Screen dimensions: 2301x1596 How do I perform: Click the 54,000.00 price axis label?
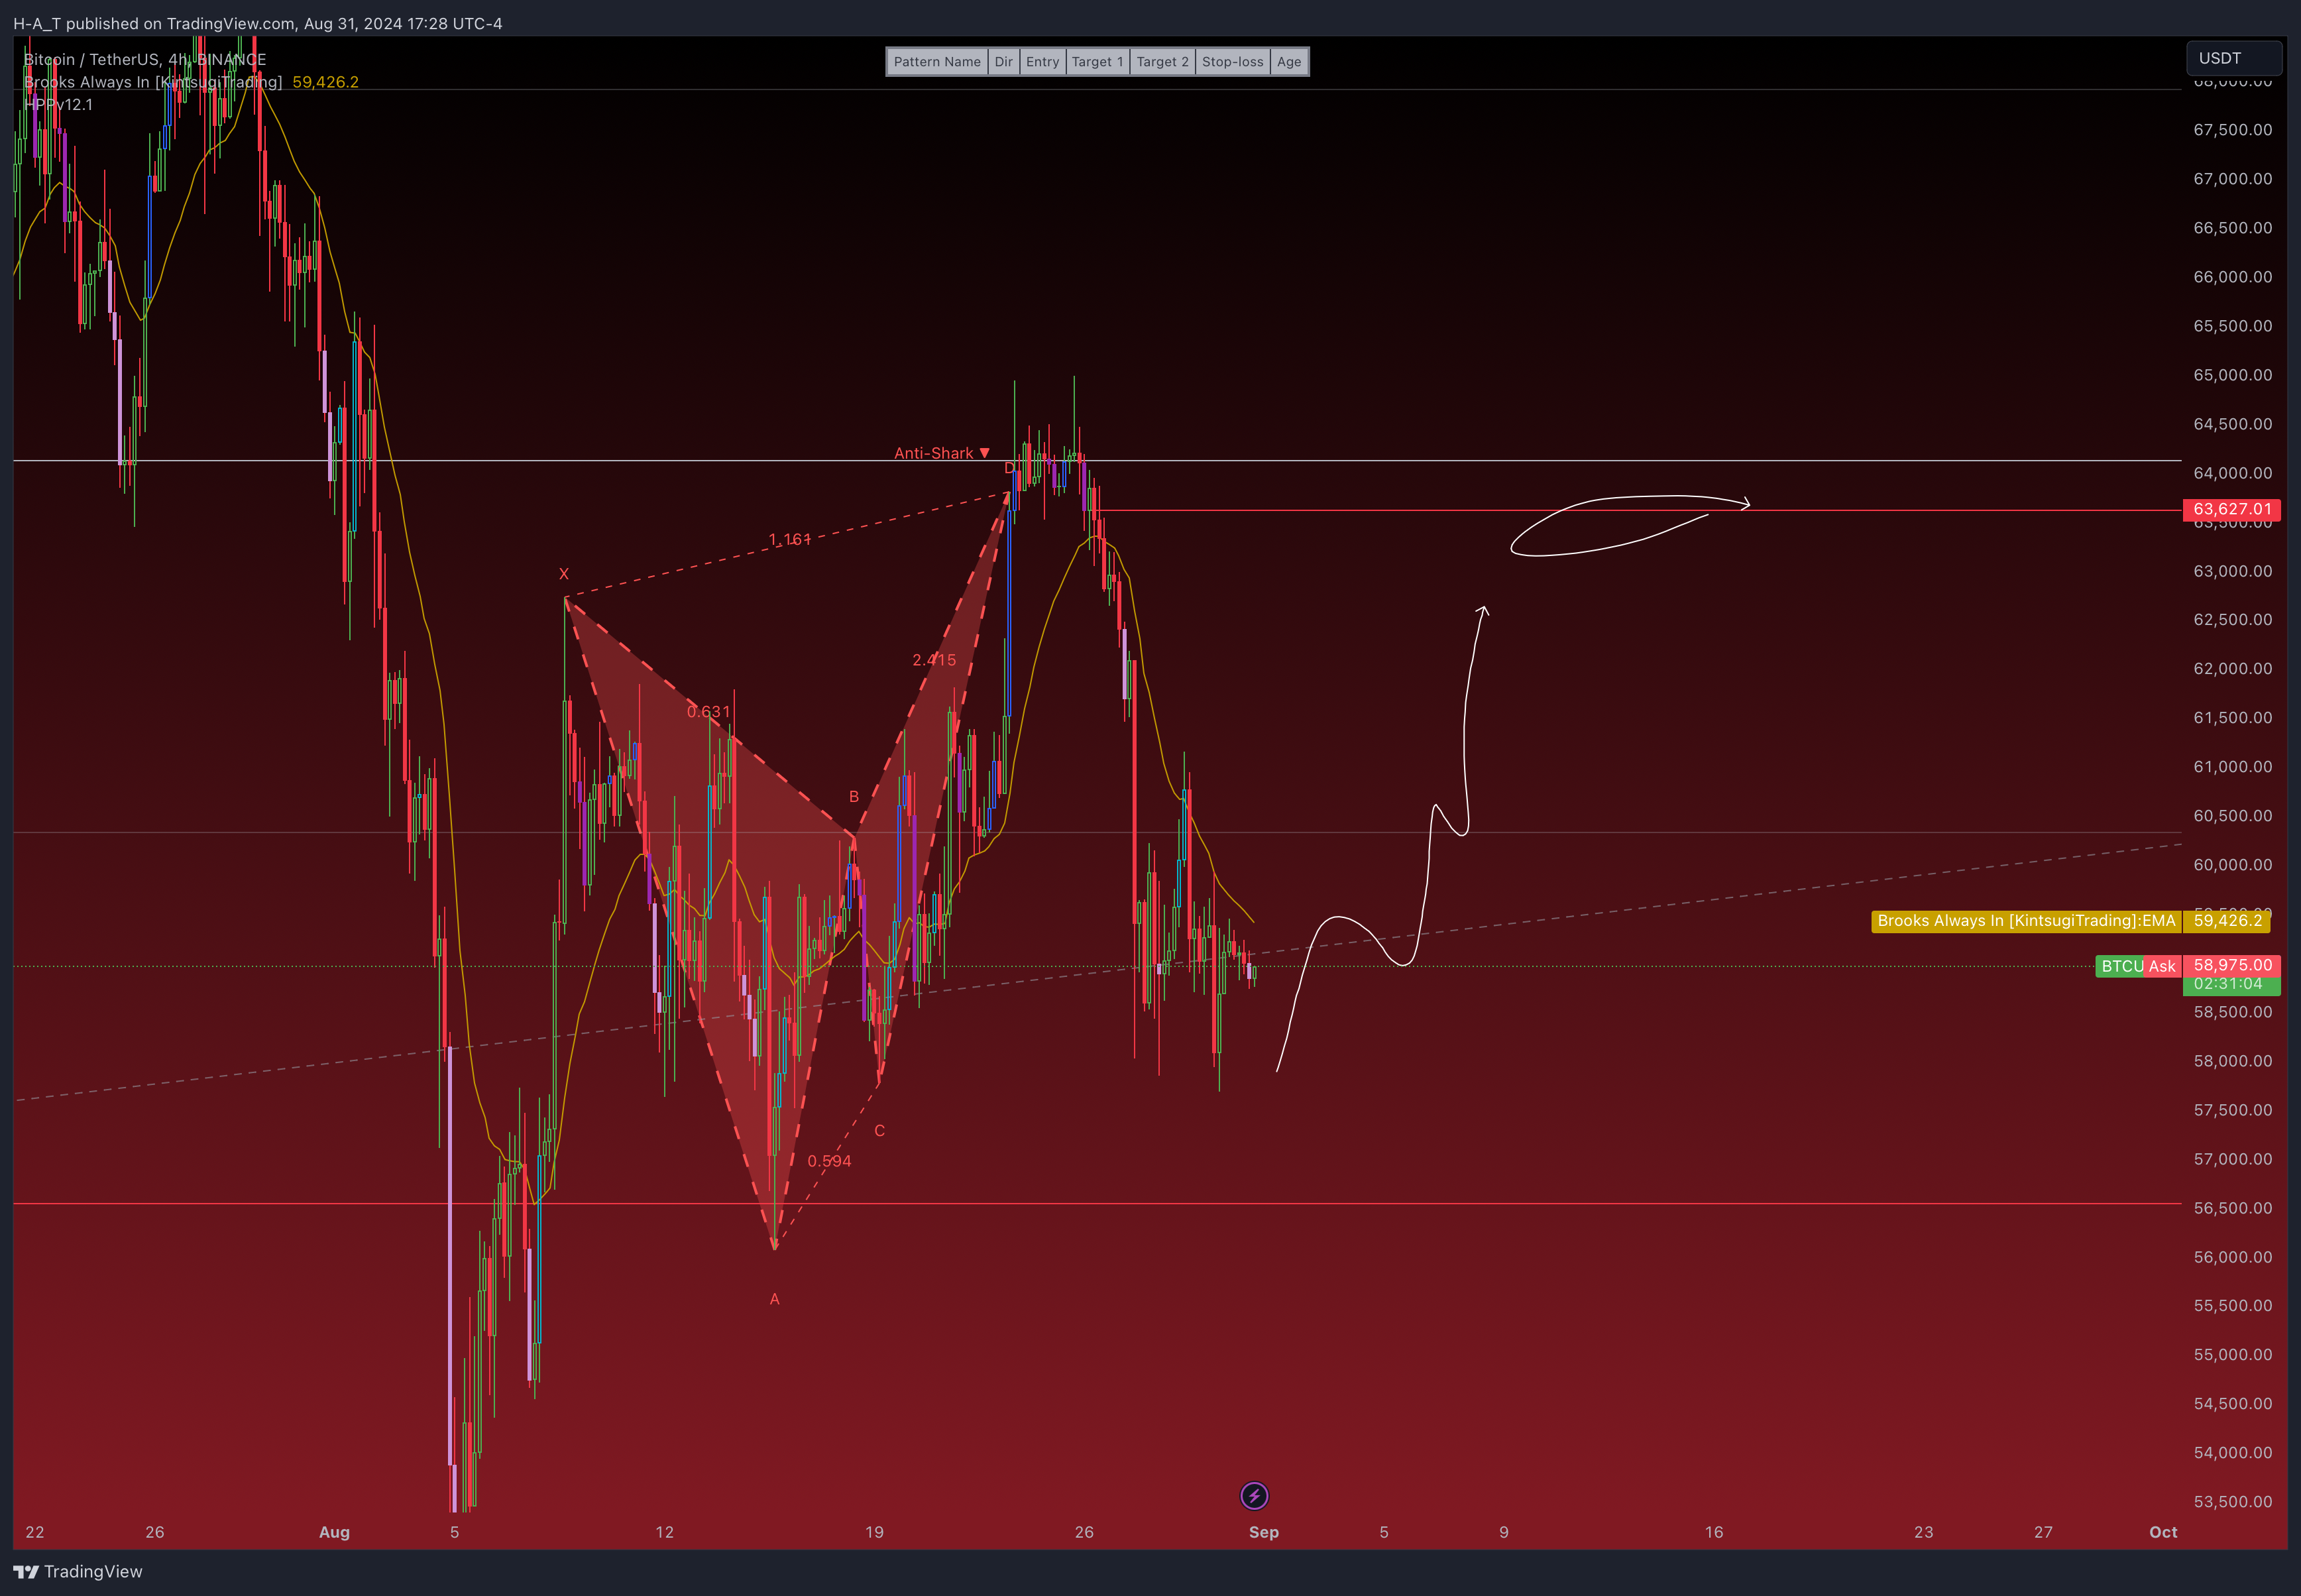[x=2232, y=1453]
